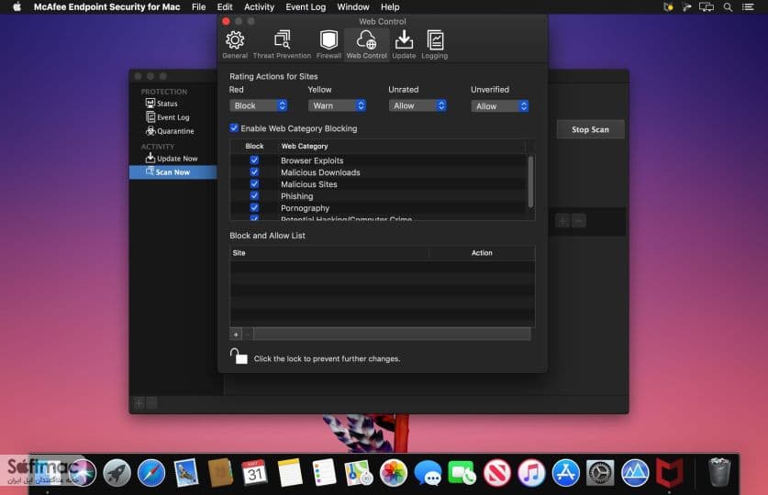
Task: Open Quarantine in the sidebar
Action: tap(170, 130)
